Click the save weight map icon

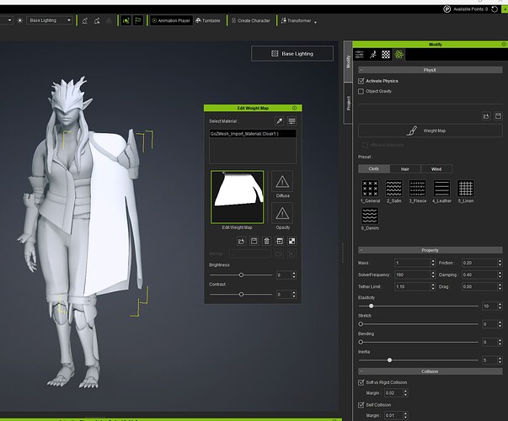click(254, 241)
